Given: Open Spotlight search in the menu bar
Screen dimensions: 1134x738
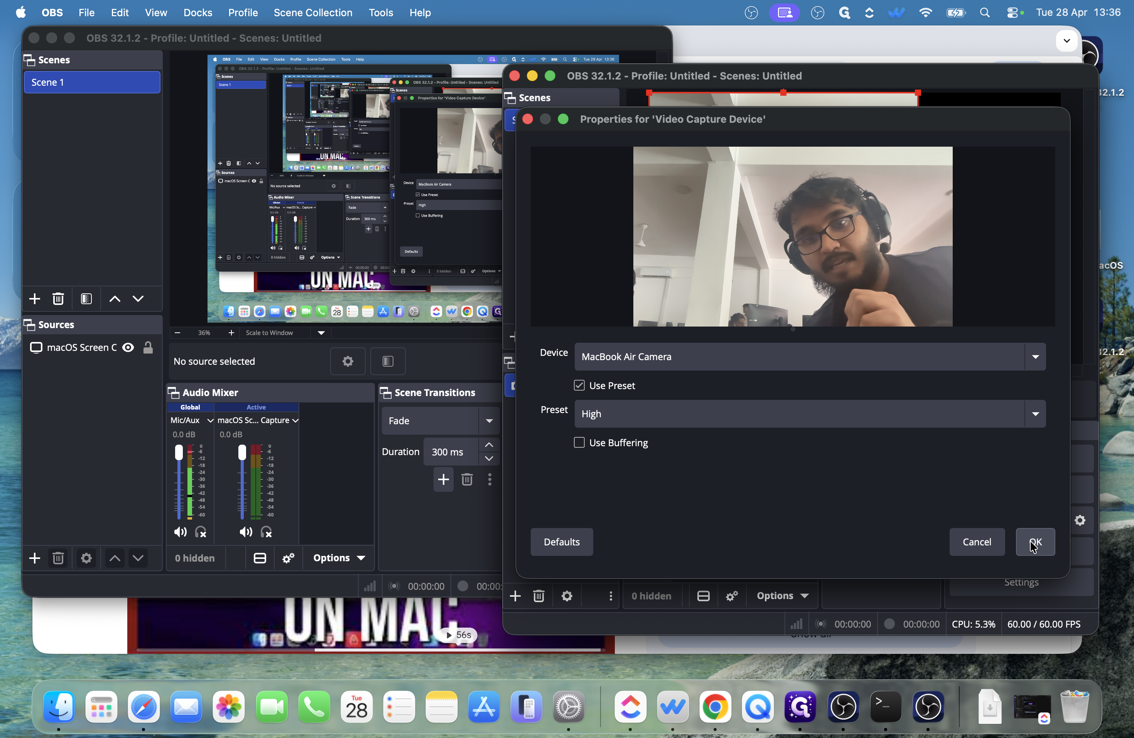Looking at the screenshot, I should pos(985,12).
